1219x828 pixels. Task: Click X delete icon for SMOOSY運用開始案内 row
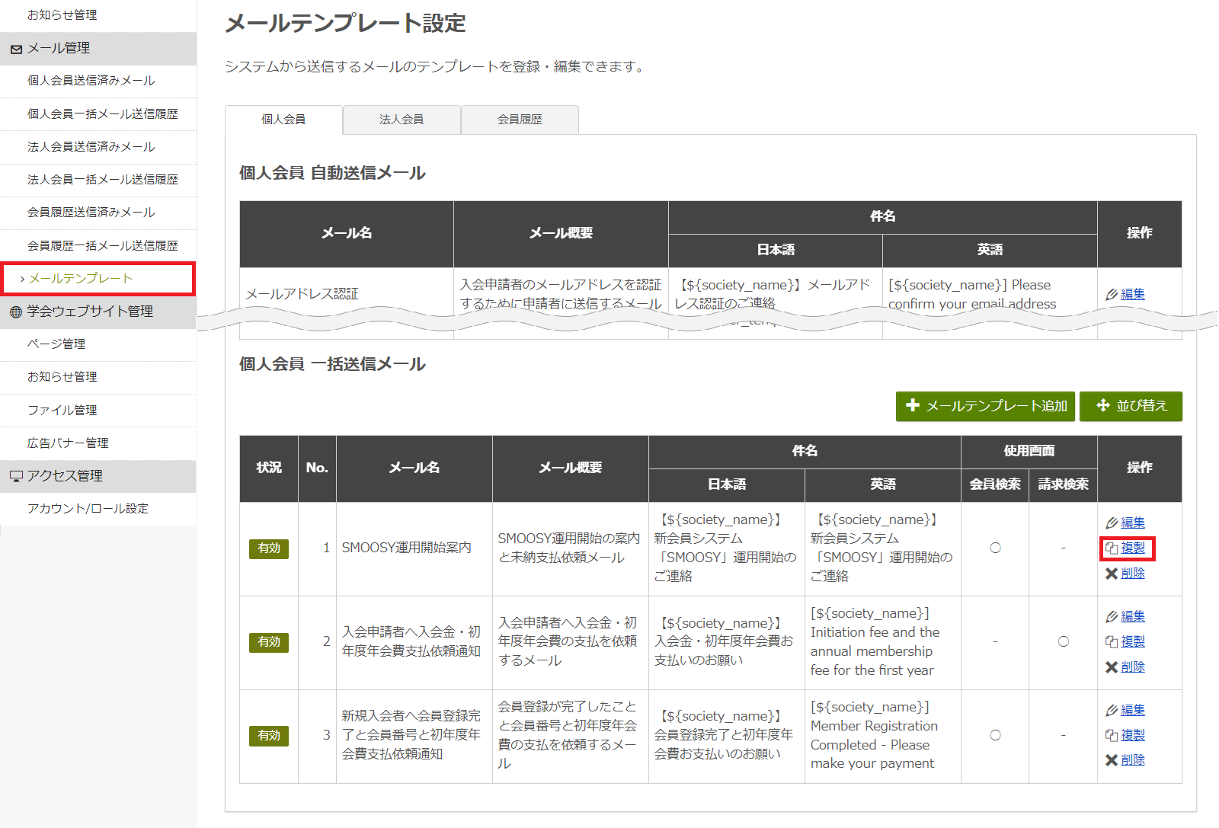pyautogui.click(x=1112, y=573)
